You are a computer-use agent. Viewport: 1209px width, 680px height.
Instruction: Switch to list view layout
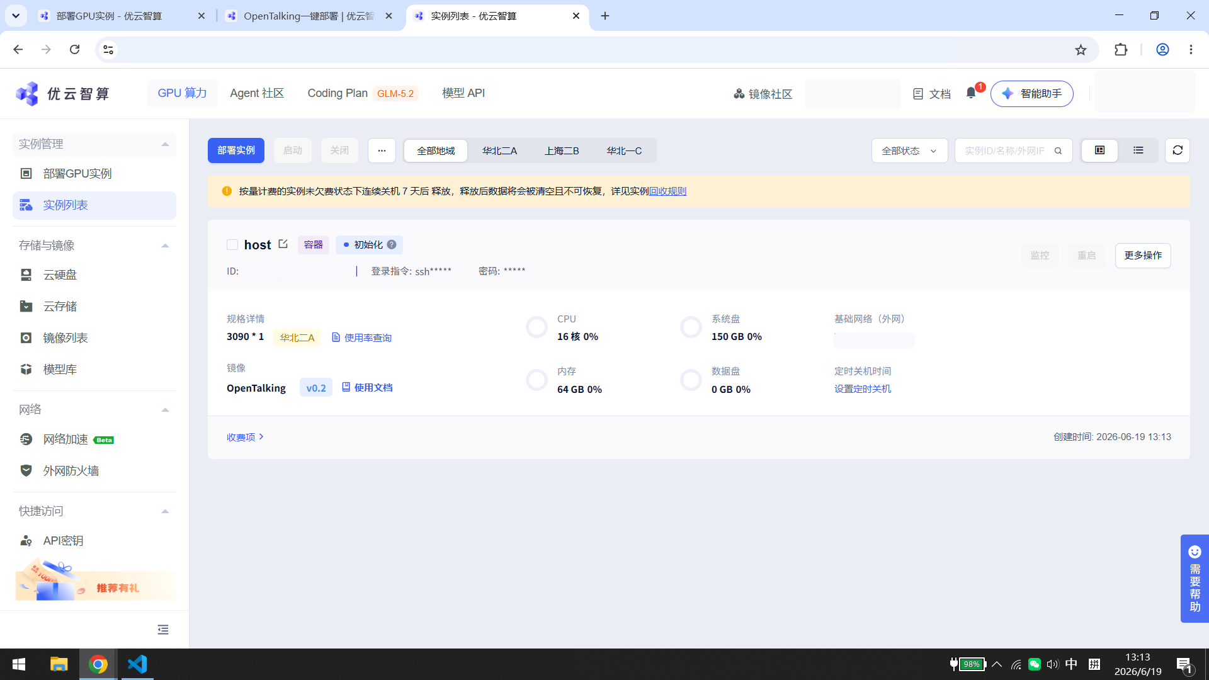point(1138,150)
